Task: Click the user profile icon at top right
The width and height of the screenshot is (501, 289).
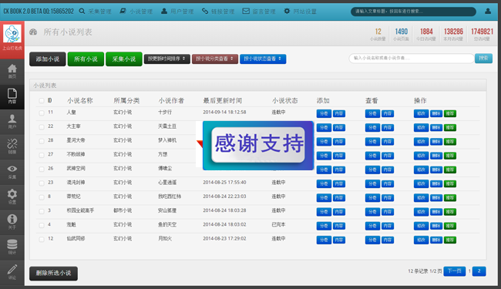Action: 488,12
